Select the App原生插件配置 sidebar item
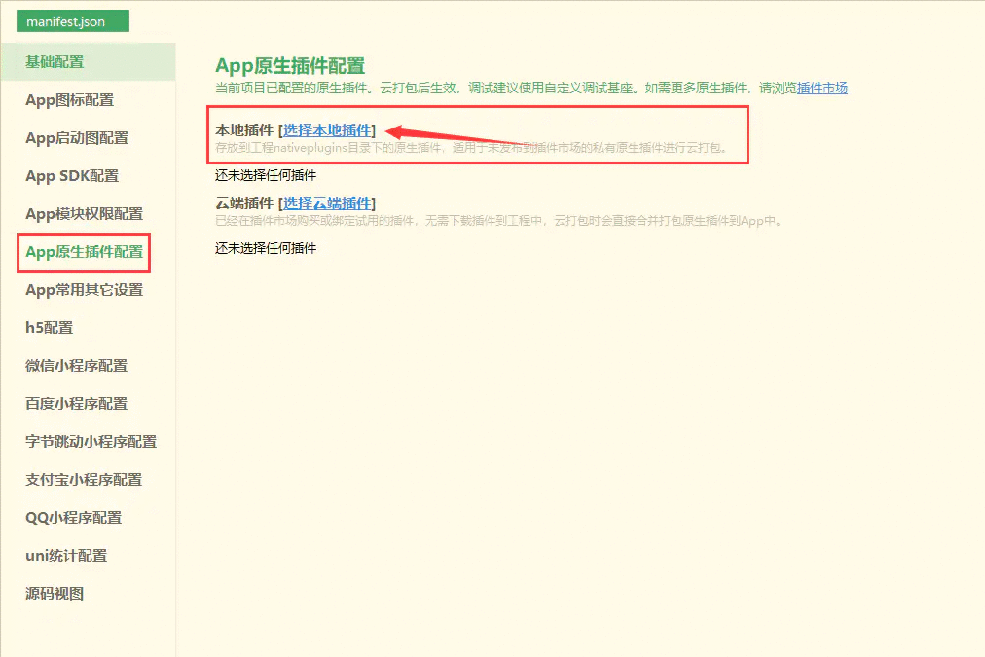 tap(84, 252)
